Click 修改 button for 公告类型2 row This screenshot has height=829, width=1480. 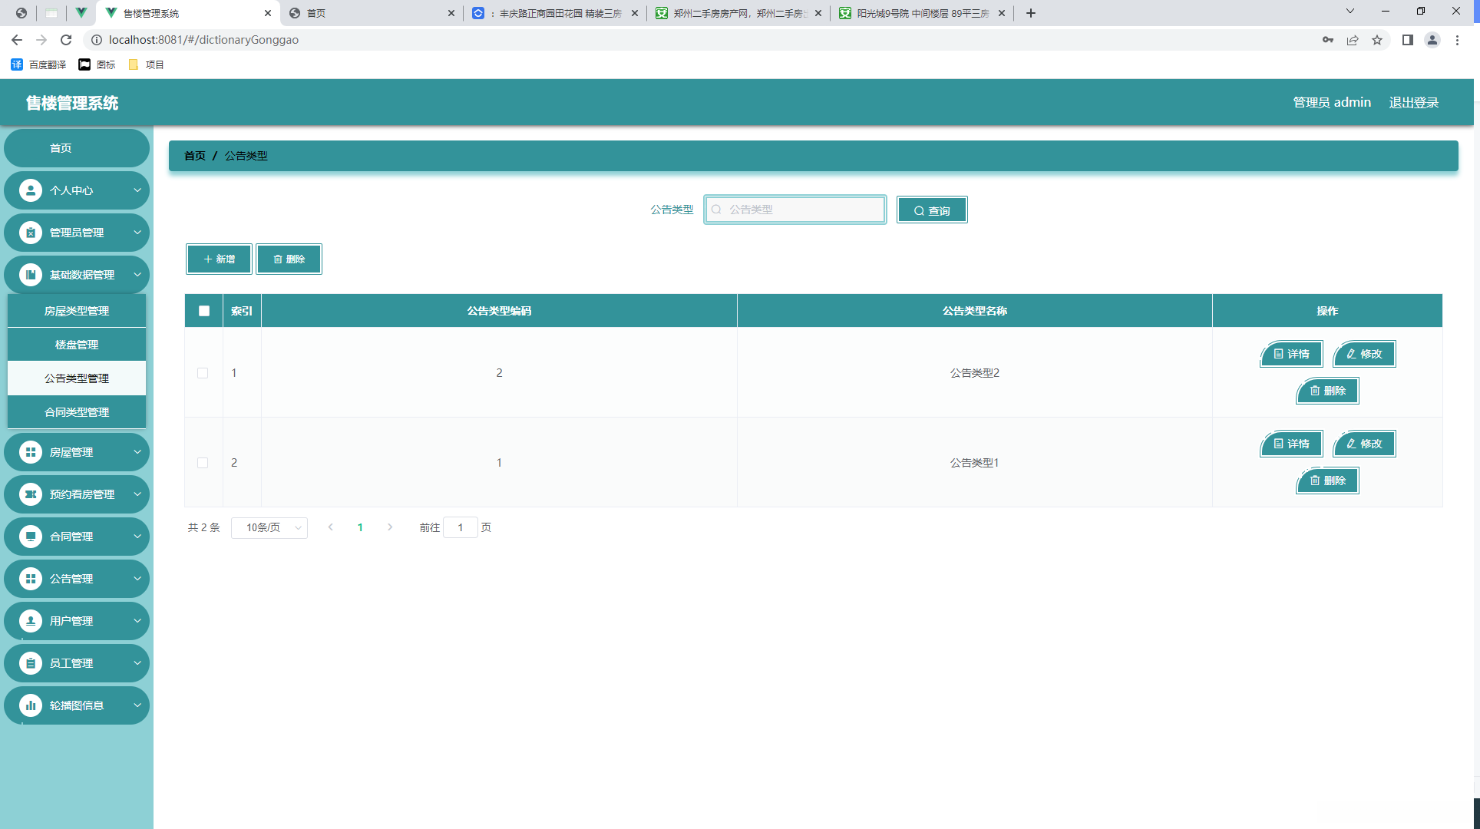coord(1364,354)
